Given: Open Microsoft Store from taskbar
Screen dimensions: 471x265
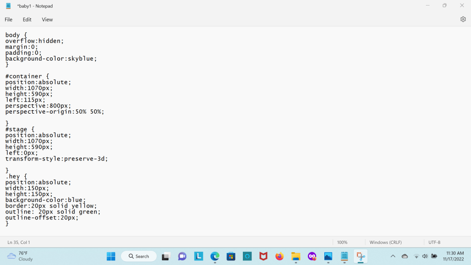Looking at the screenshot, I should tap(231, 256).
